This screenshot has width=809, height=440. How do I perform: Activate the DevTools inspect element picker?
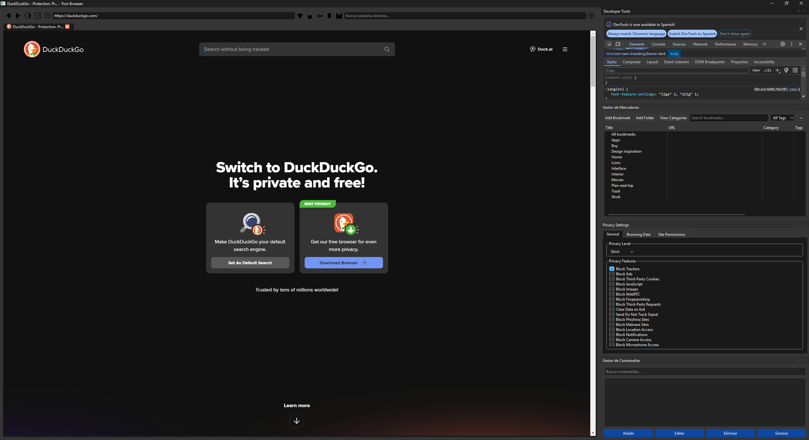click(609, 44)
